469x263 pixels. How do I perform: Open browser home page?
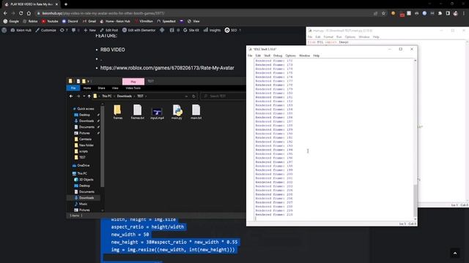point(29,13)
